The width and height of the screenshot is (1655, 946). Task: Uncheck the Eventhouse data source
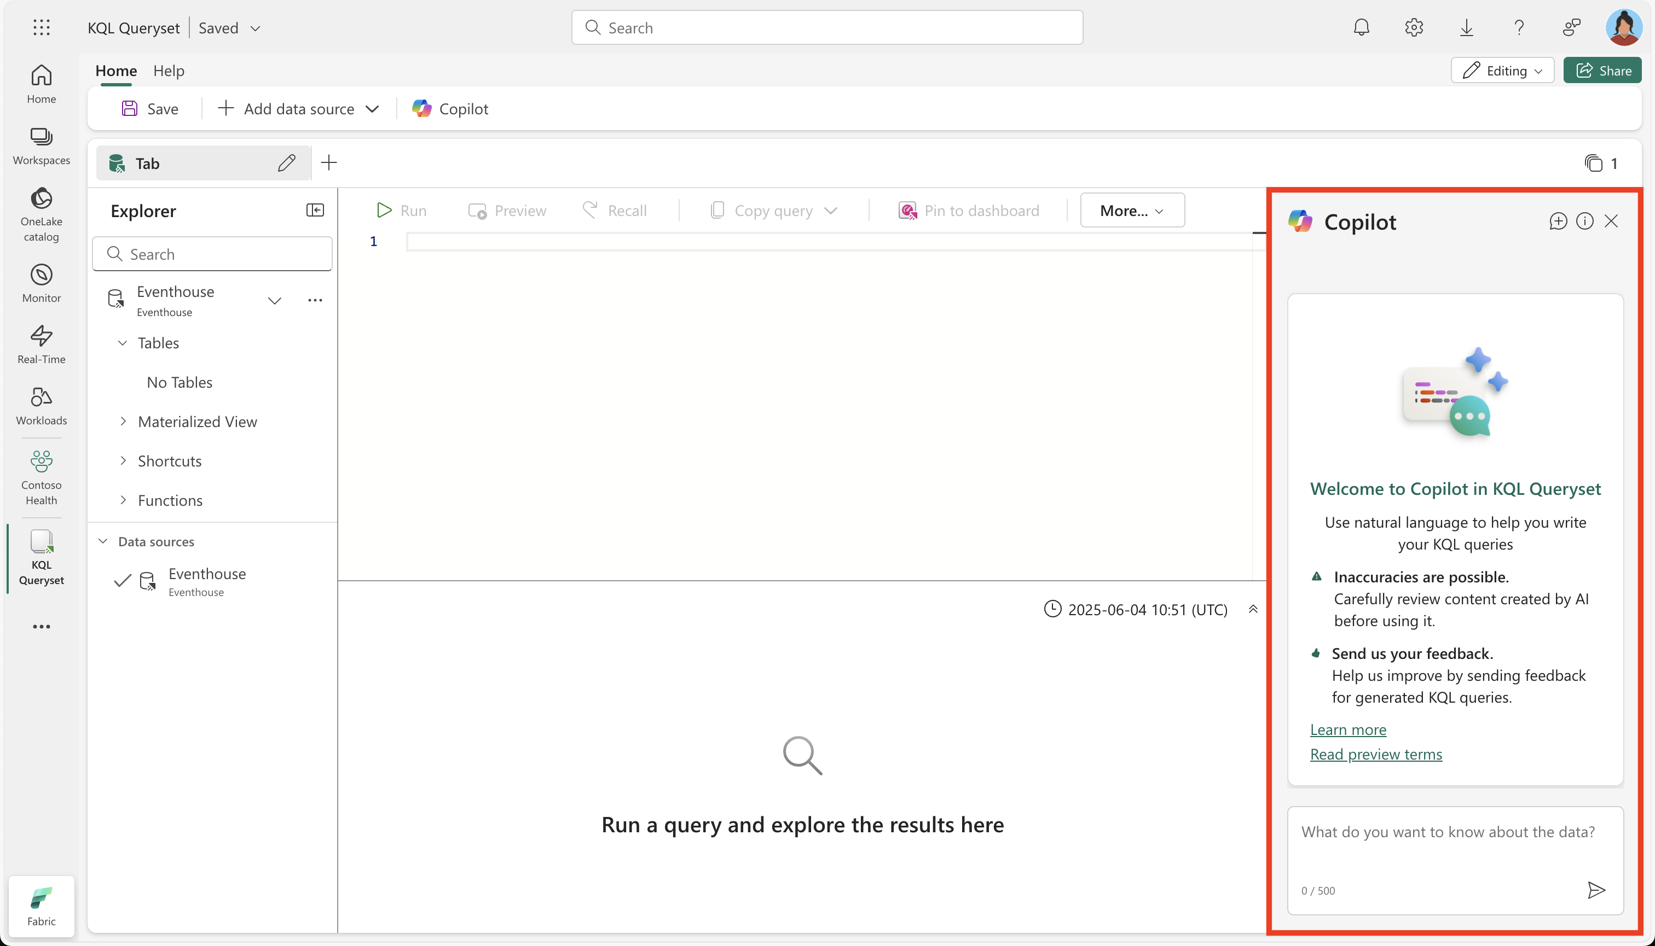coord(121,581)
